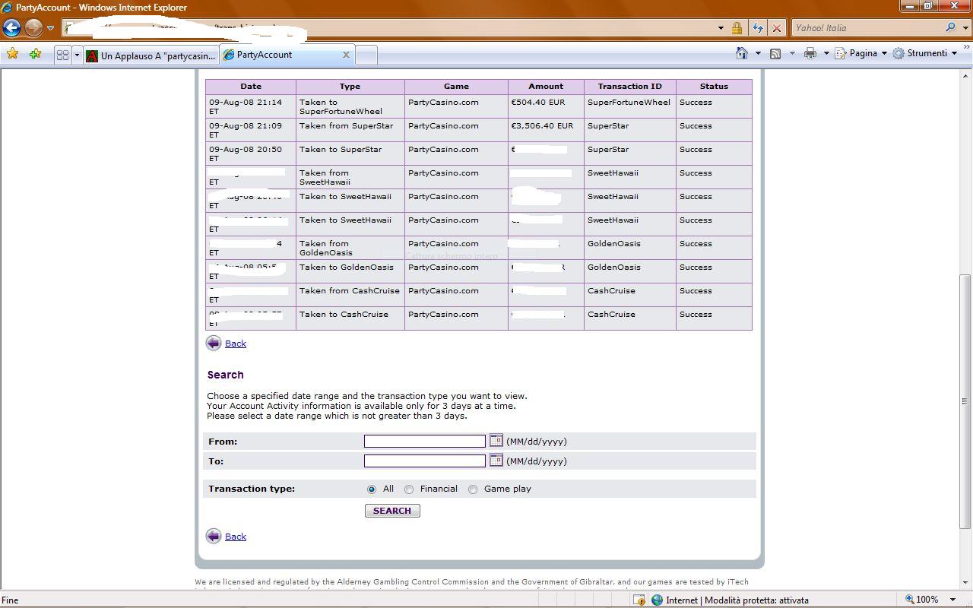The image size is (973, 608).
Task: Open Favorites Center star icon
Action: tap(12, 54)
